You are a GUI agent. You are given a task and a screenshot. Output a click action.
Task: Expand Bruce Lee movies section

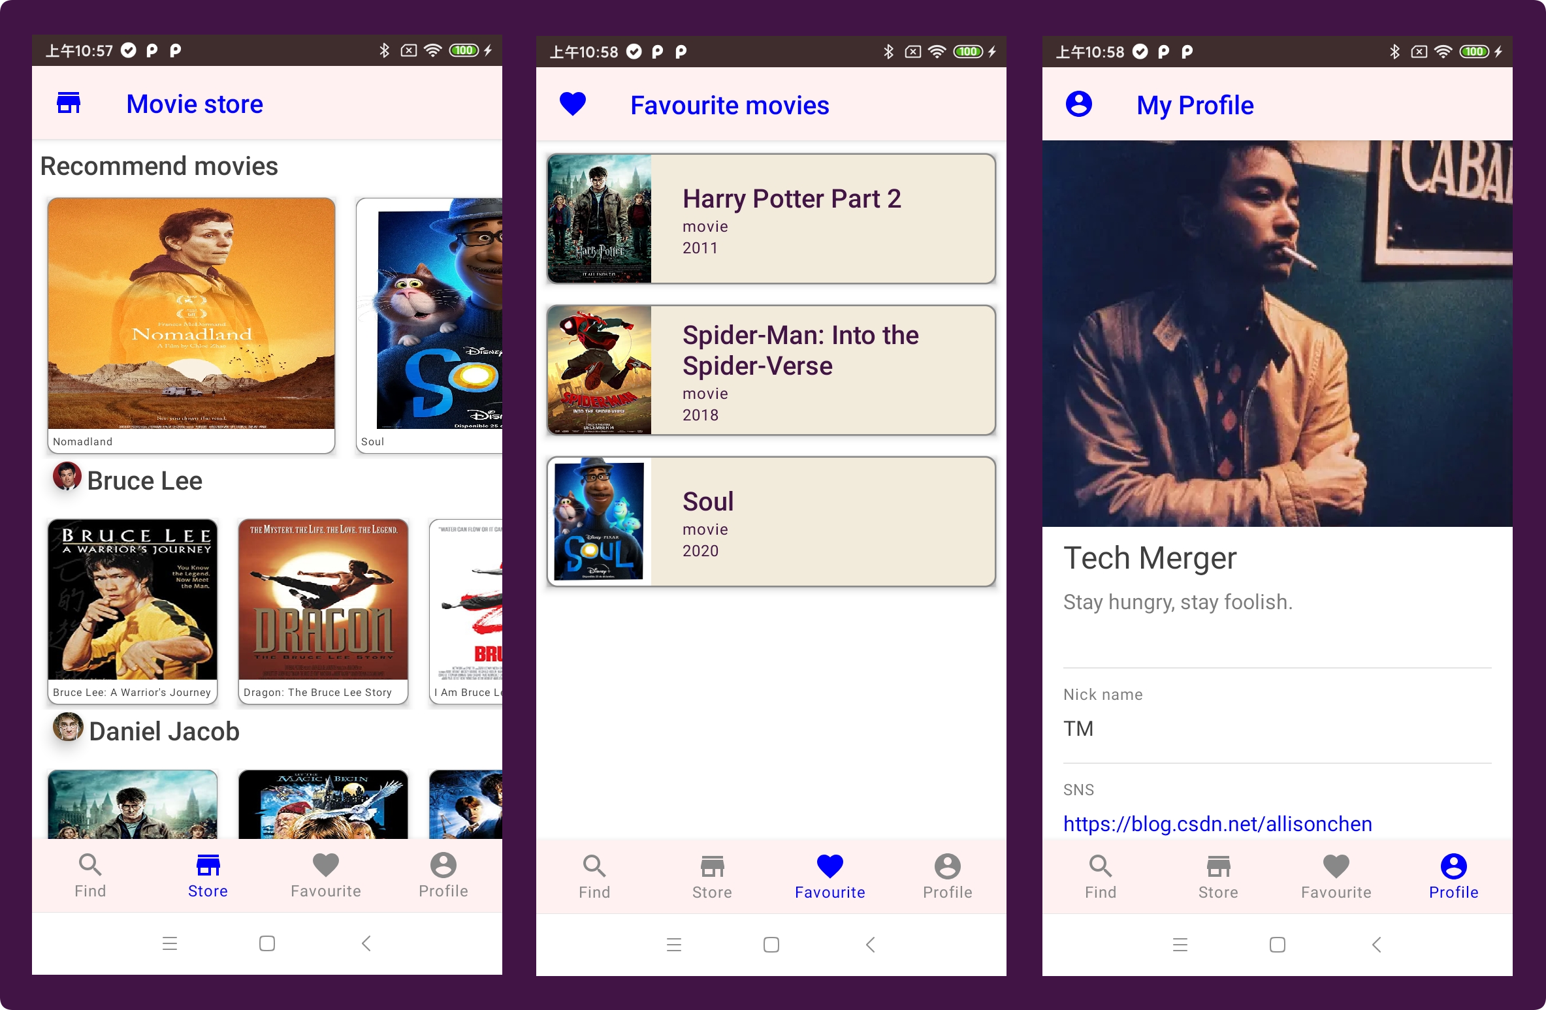(146, 481)
